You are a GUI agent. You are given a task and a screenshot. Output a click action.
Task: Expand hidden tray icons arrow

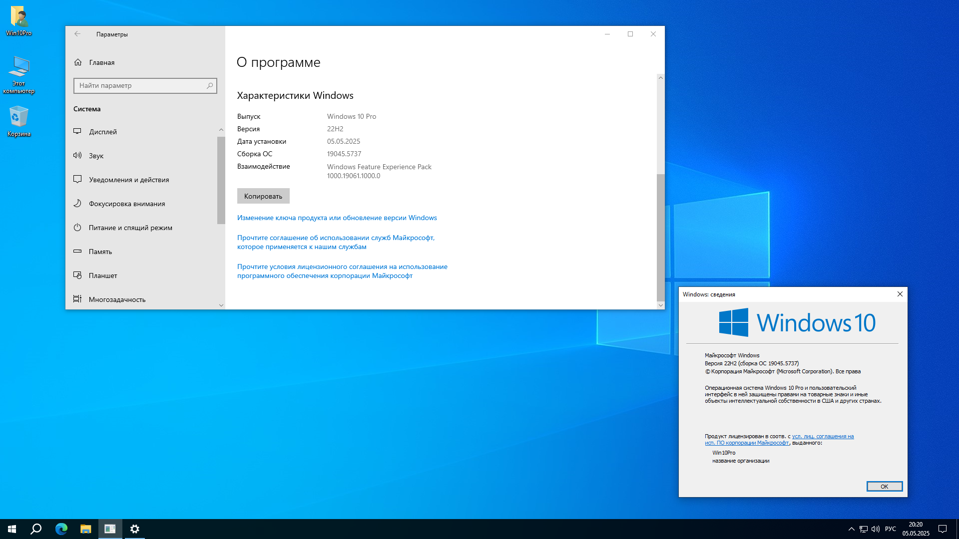[851, 529]
